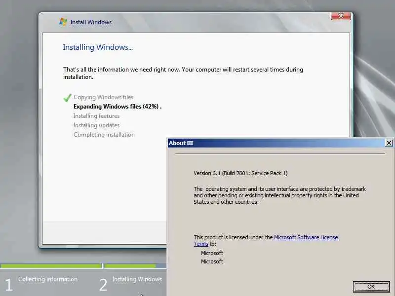Click the 'Collecting information' stage label
The height and width of the screenshot is (296, 395).
coord(48,279)
